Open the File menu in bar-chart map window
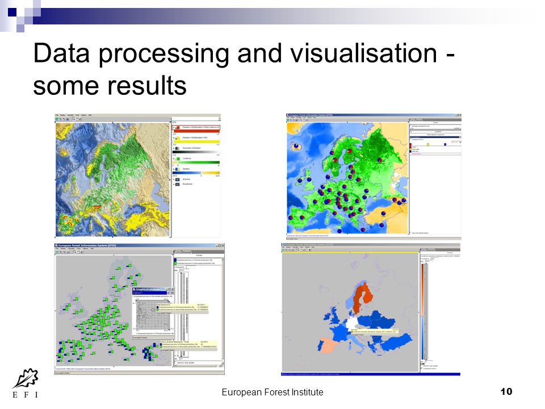The image size is (545, 409). (57, 249)
